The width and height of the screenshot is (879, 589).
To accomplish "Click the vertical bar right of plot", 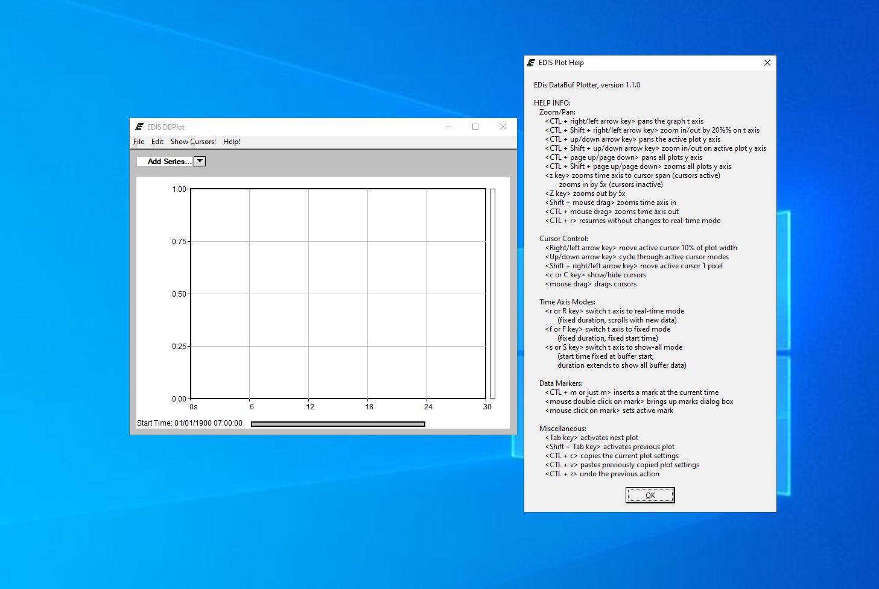I will point(492,294).
